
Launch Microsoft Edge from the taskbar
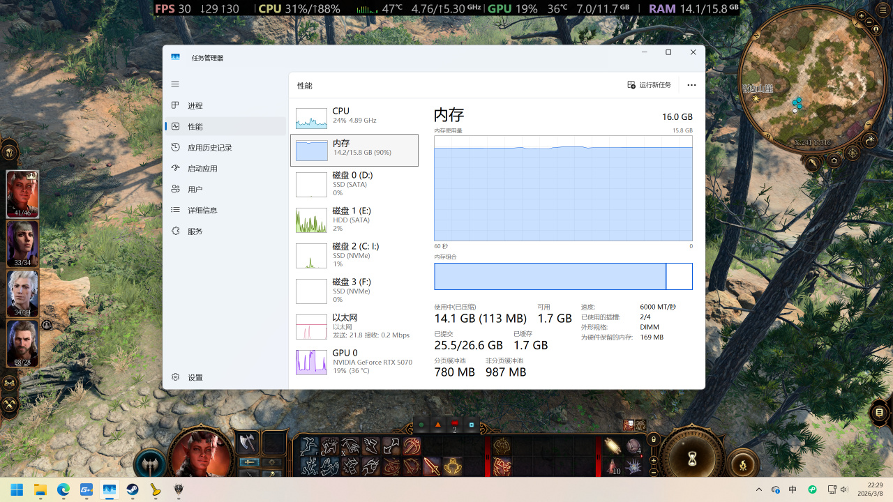click(x=63, y=490)
